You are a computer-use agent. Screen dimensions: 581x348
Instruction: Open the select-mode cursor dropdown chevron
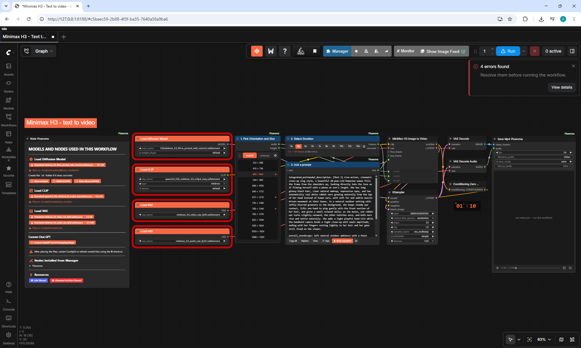pos(519,340)
